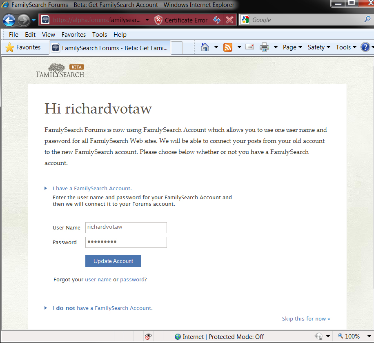Click the Print icon in toolbar

pyautogui.click(x=265, y=47)
